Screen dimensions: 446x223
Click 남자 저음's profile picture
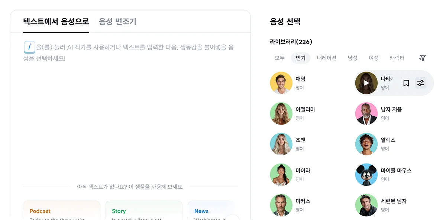coord(366,113)
